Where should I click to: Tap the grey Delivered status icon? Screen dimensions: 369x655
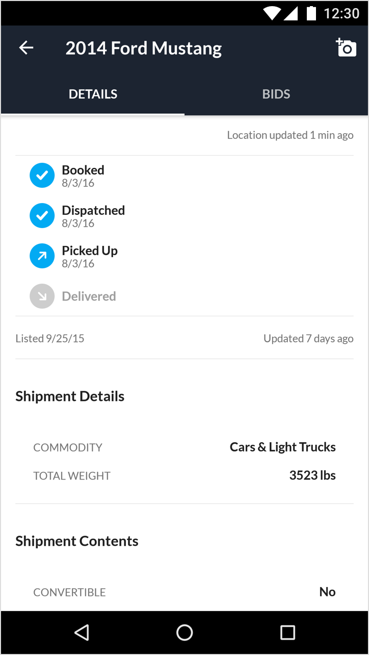[42, 296]
